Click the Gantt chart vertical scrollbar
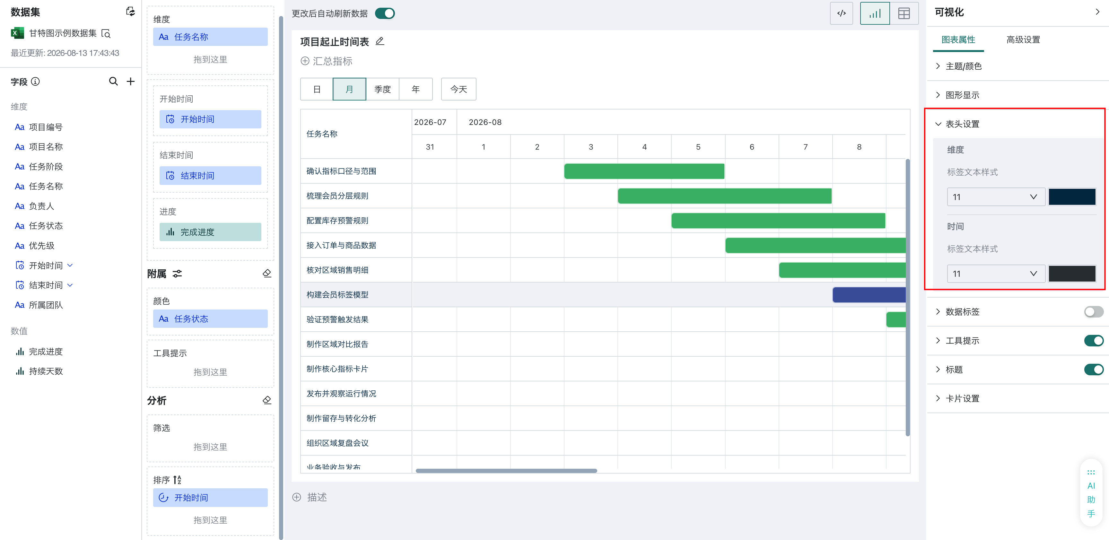Image resolution: width=1109 pixels, height=540 pixels. pyautogui.click(x=907, y=297)
